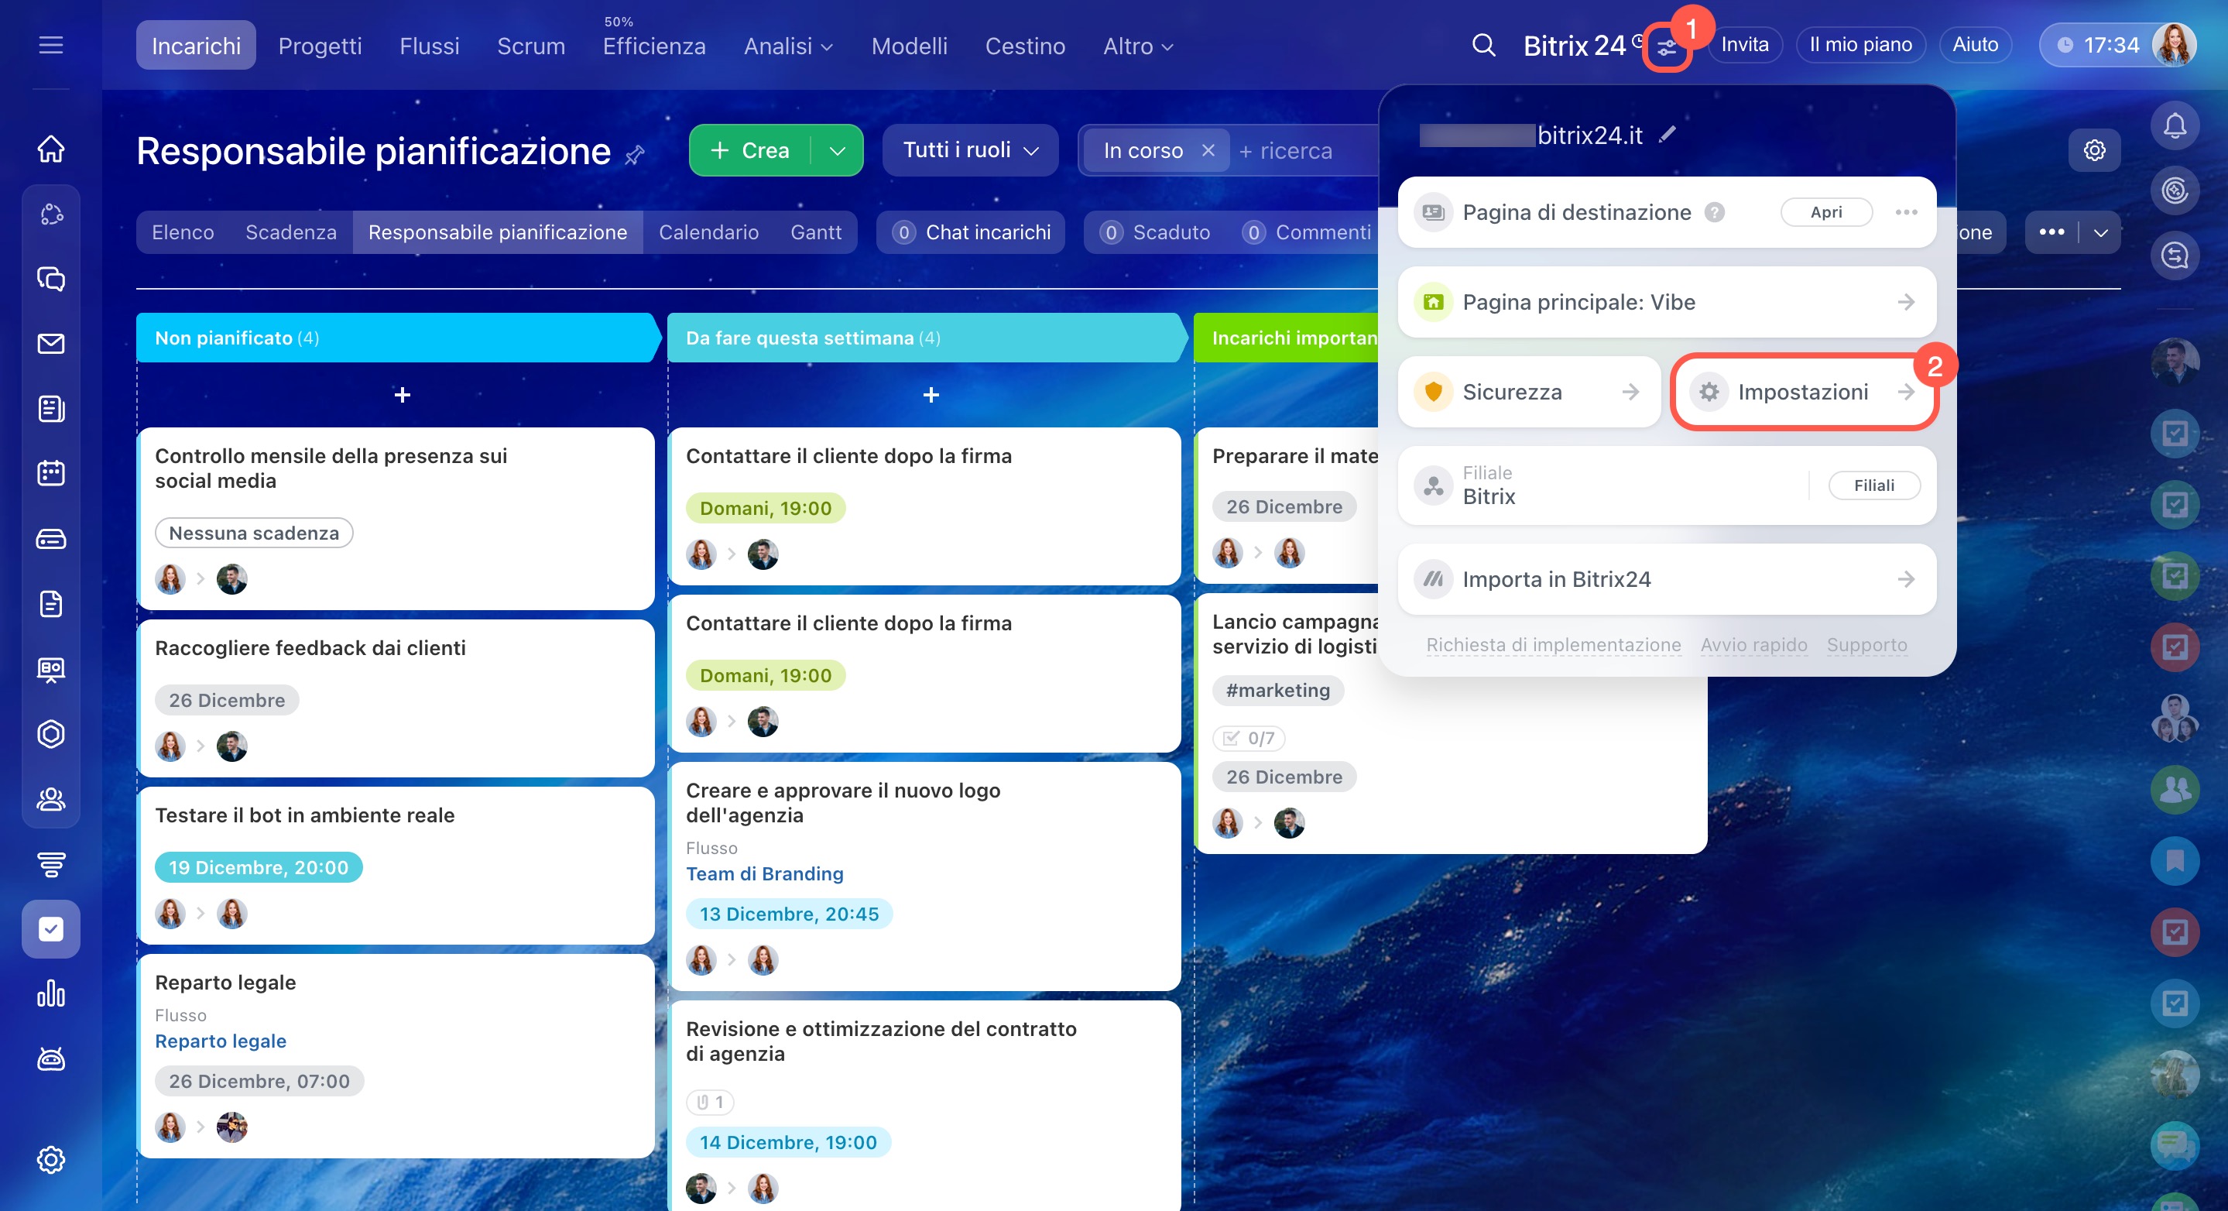Viewport: 2228px width, 1211px height.
Task: Toggle the 0/7 checklist badge
Action: pyautogui.click(x=1248, y=738)
